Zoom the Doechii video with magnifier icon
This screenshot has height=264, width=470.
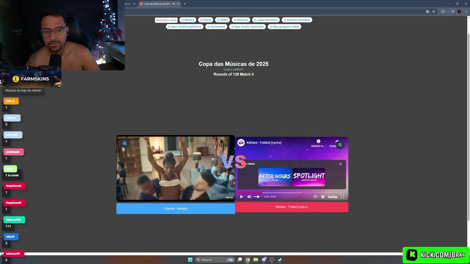(x=125, y=143)
